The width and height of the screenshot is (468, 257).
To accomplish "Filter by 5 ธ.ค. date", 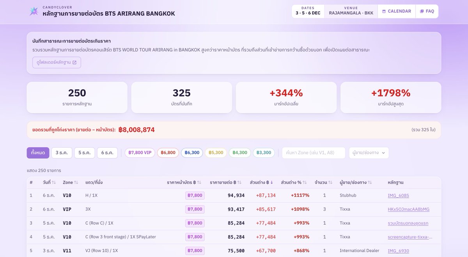I will point(85,153).
